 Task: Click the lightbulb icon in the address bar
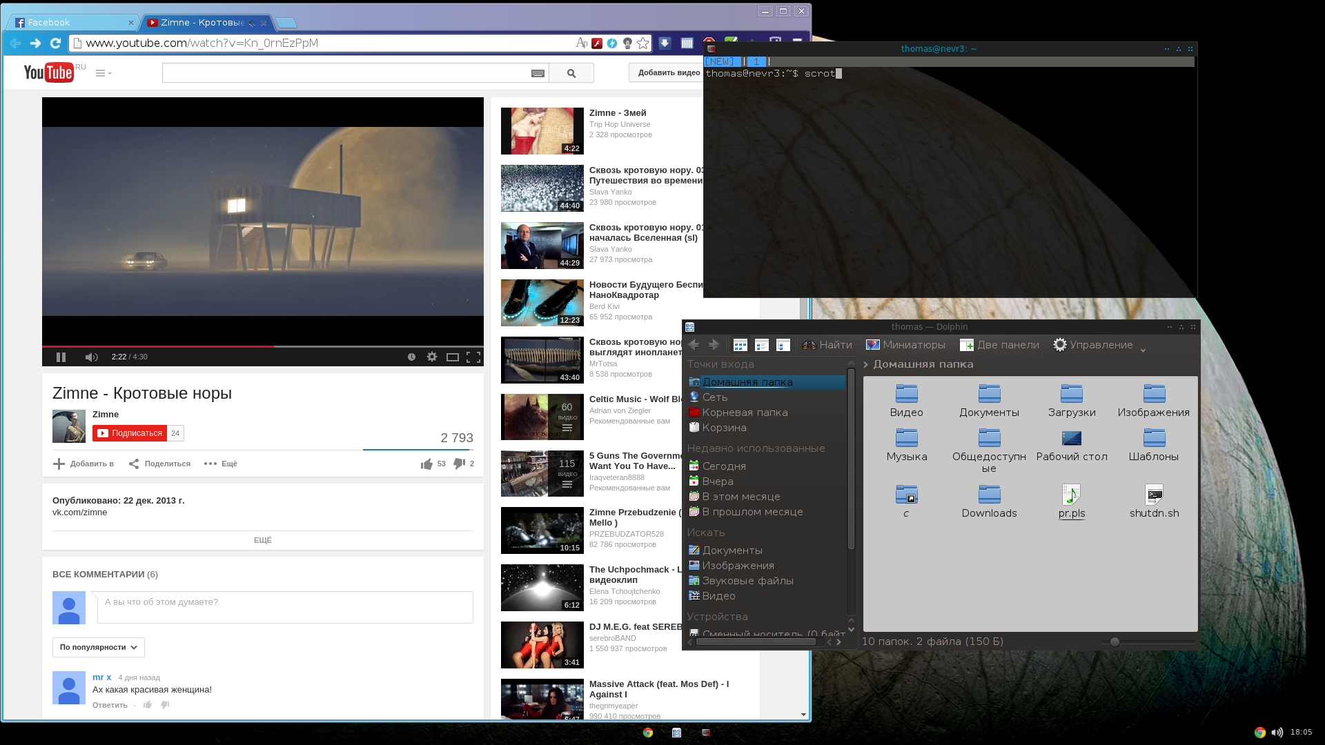(x=627, y=43)
